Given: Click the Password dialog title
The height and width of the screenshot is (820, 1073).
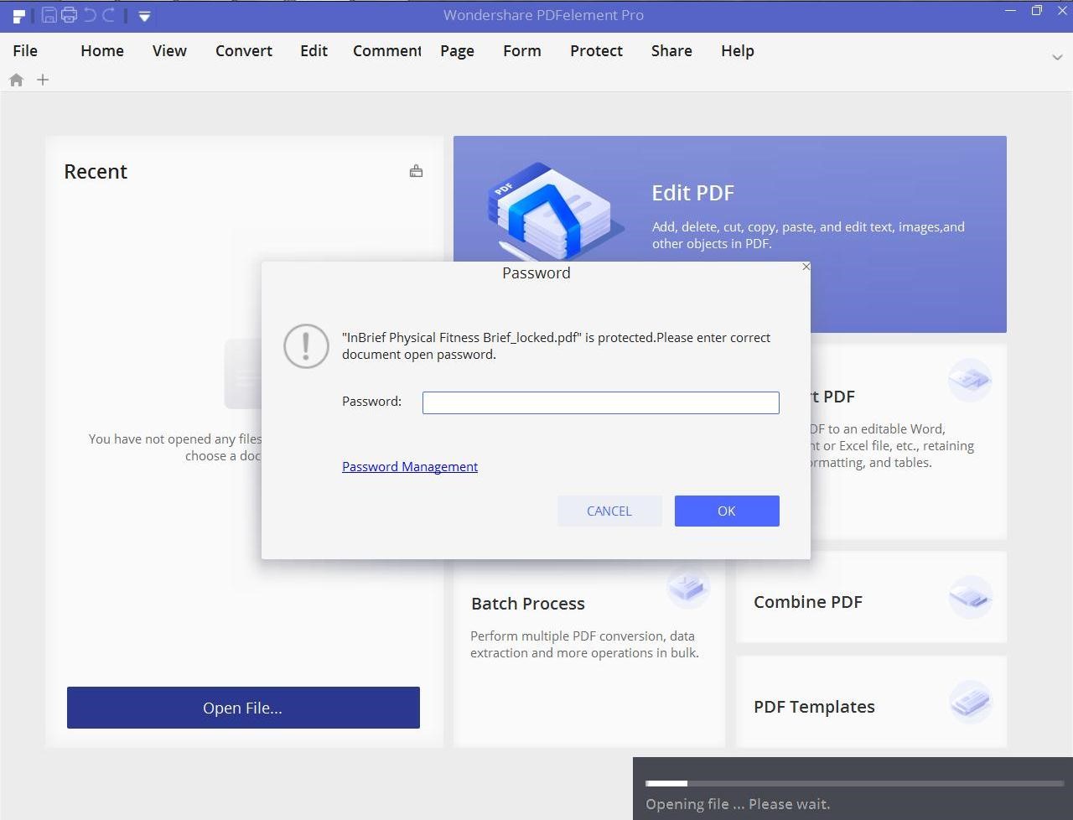Looking at the screenshot, I should [x=536, y=272].
